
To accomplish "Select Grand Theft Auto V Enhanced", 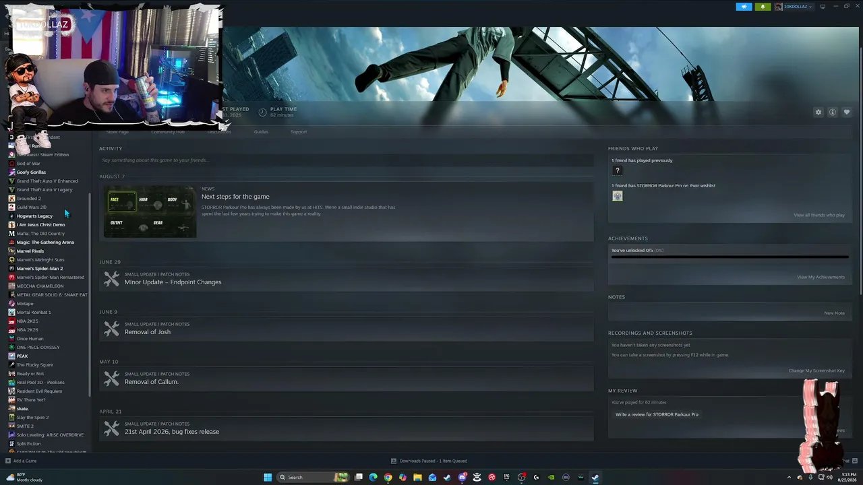I will click(47, 181).
